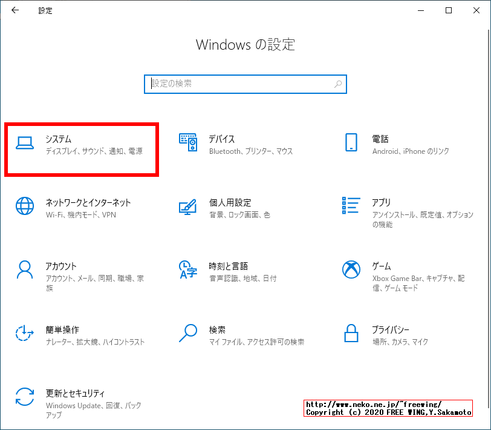Click the text 音声認識、地域、日付

(x=243, y=279)
